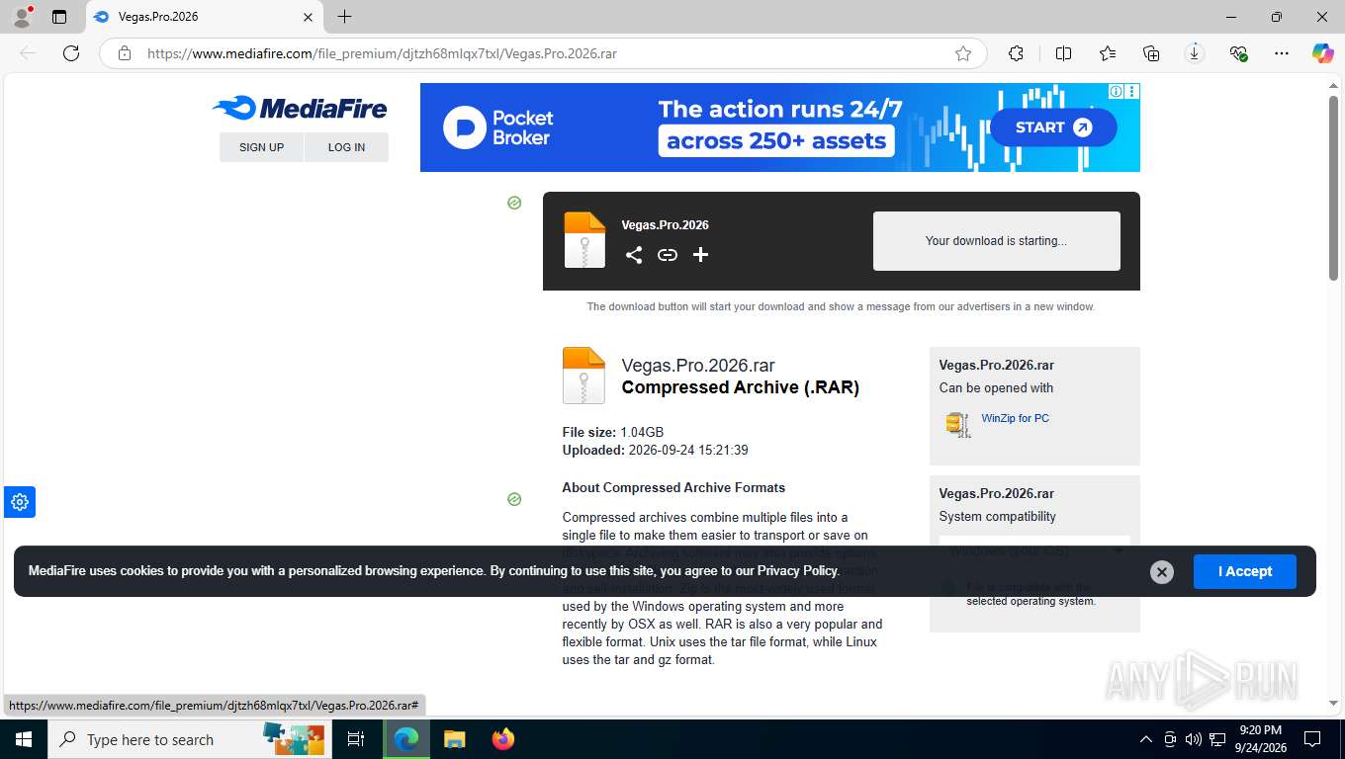Click 'Your download is starting' box
Viewport: 1345px width, 759px height.
[996, 241]
